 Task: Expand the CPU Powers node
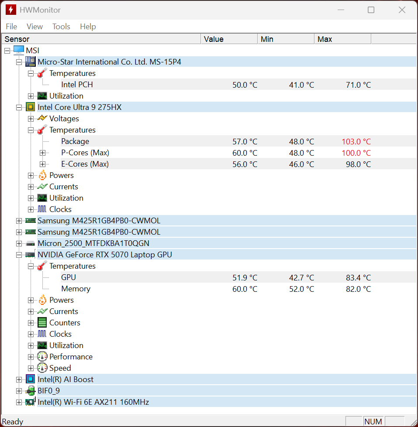pos(31,176)
